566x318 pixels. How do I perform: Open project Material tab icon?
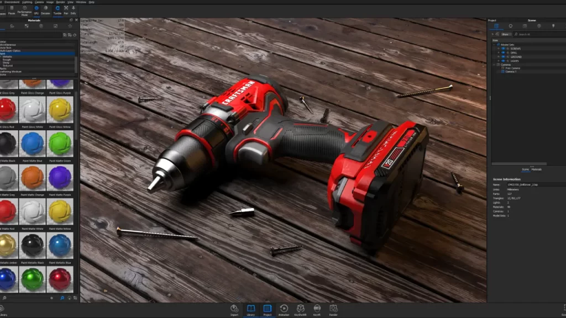click(510, 26)
